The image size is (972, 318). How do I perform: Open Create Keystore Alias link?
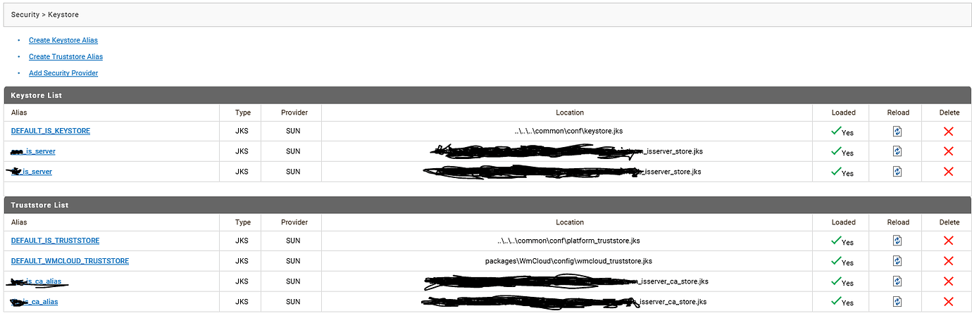tap(63, 40)
